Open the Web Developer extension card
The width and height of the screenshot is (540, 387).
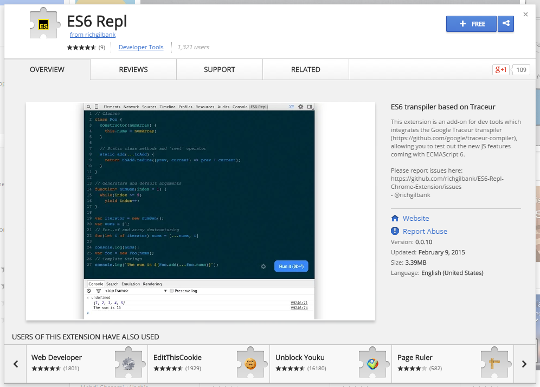click(87, 364)
